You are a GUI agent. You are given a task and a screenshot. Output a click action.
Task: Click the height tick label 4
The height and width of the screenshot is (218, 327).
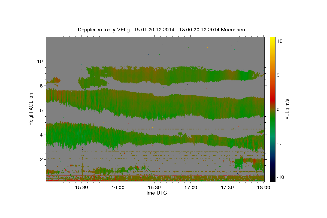pyautogui.click(x=41, y=135)
